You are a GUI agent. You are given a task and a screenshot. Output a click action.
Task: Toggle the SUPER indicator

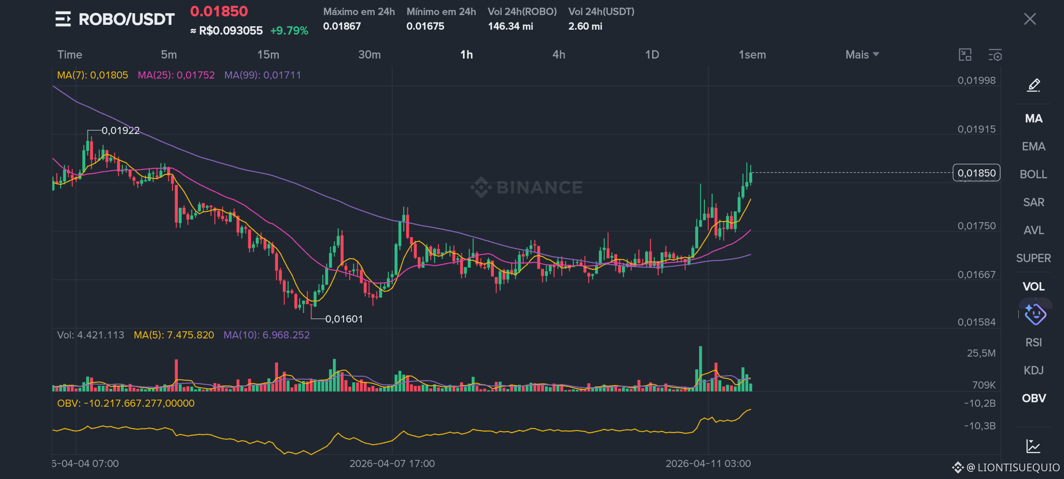(1033, 258)
